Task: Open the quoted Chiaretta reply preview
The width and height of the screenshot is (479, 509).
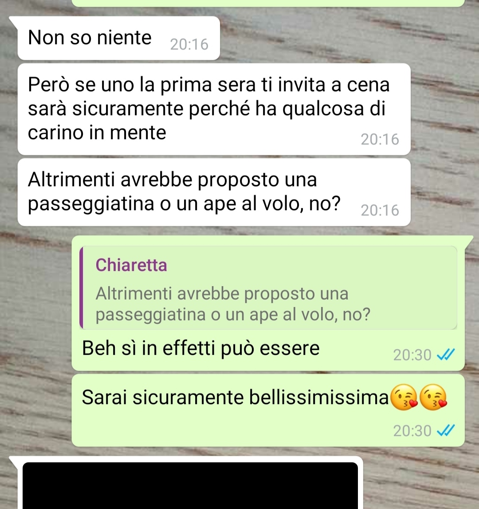Action: click(x=268, y=288)
